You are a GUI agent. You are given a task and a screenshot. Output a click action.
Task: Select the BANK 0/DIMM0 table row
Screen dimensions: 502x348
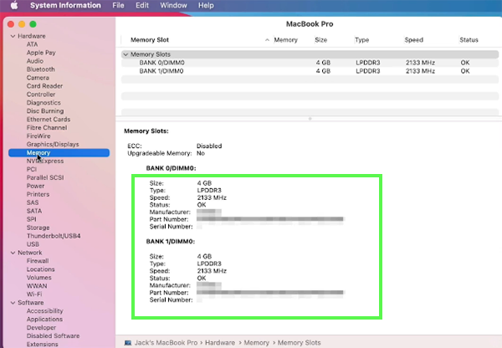[310, 63]
